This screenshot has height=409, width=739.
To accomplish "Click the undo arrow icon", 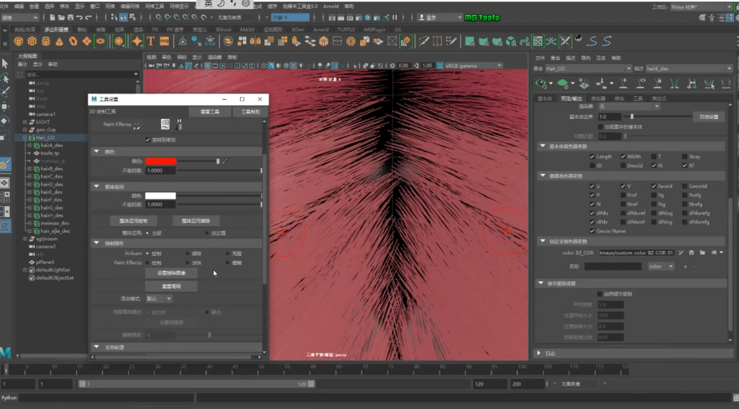I will pos(79,17).
